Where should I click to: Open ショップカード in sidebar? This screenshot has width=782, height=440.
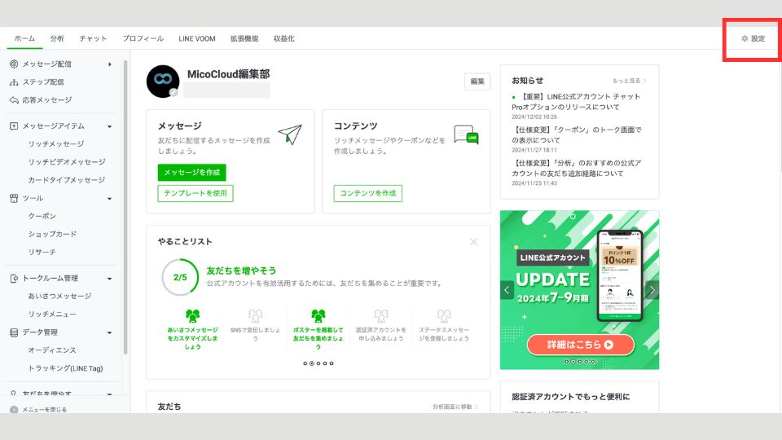[x=52, y=234]
